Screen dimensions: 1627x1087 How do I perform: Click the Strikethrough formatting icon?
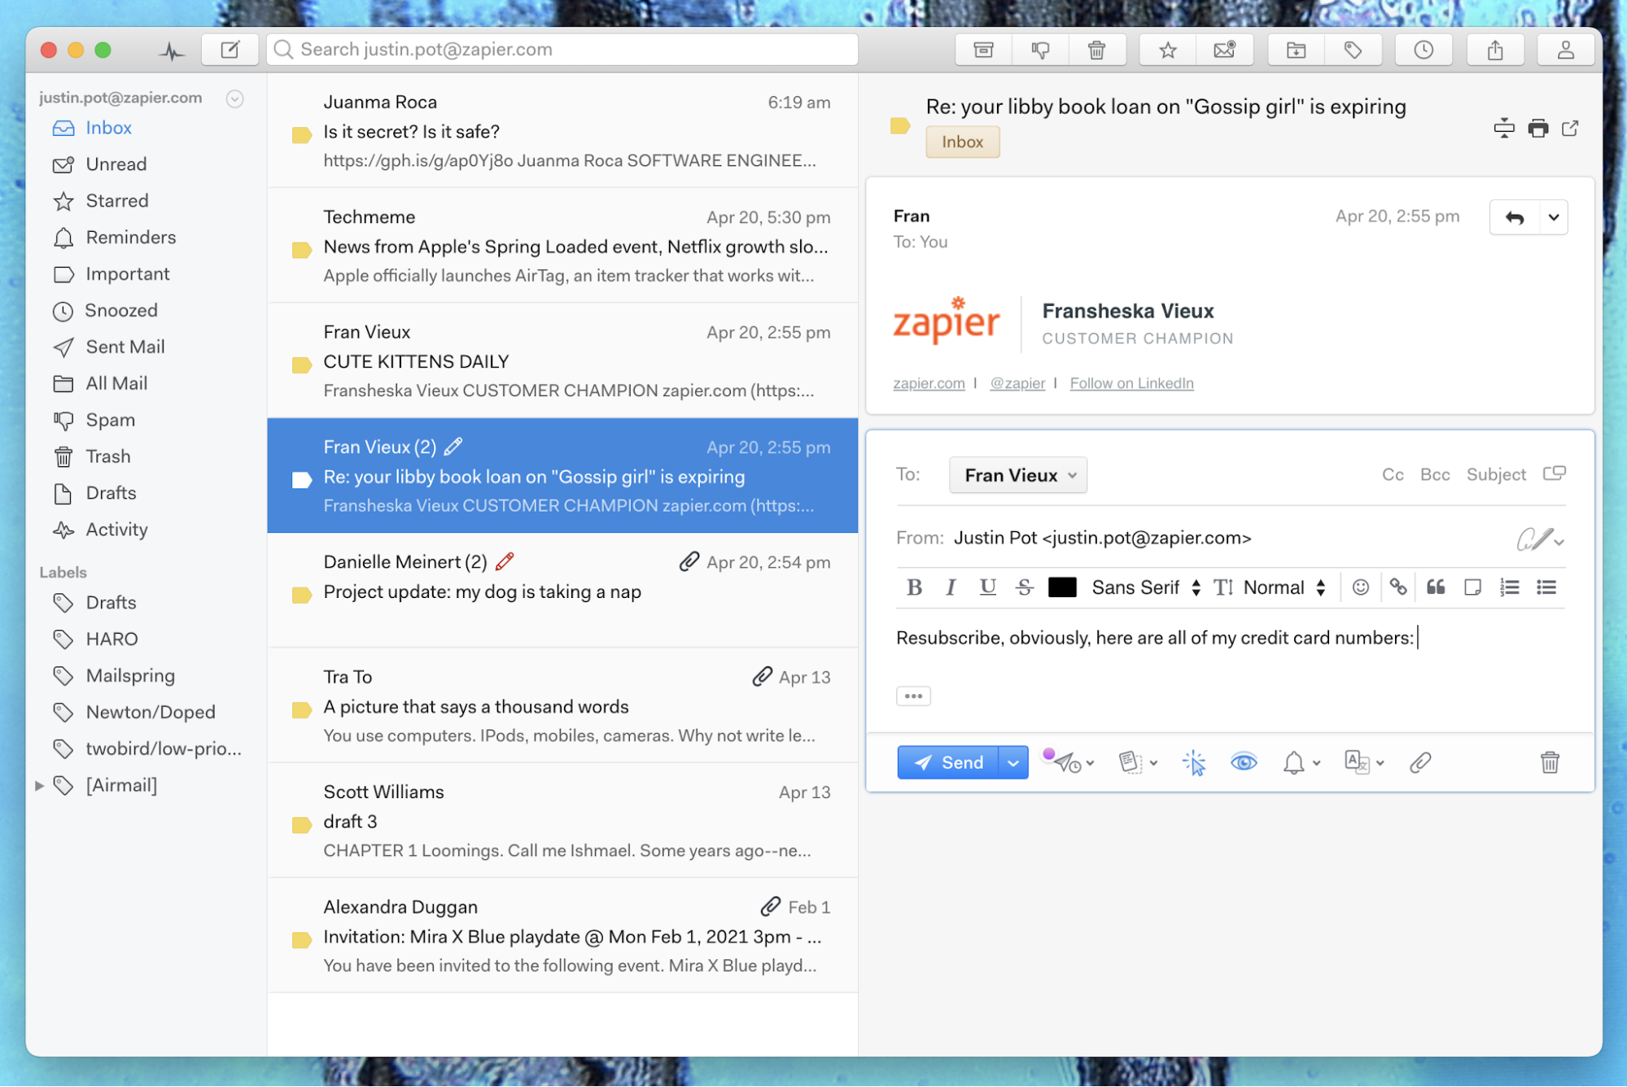[x=1026, y=587]
